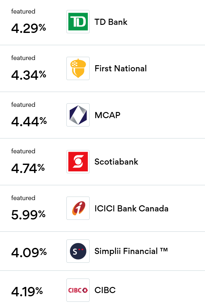This screenshot has height=305, width=205.
Task: Click the CIBC lender name
Action: (105, 290)
